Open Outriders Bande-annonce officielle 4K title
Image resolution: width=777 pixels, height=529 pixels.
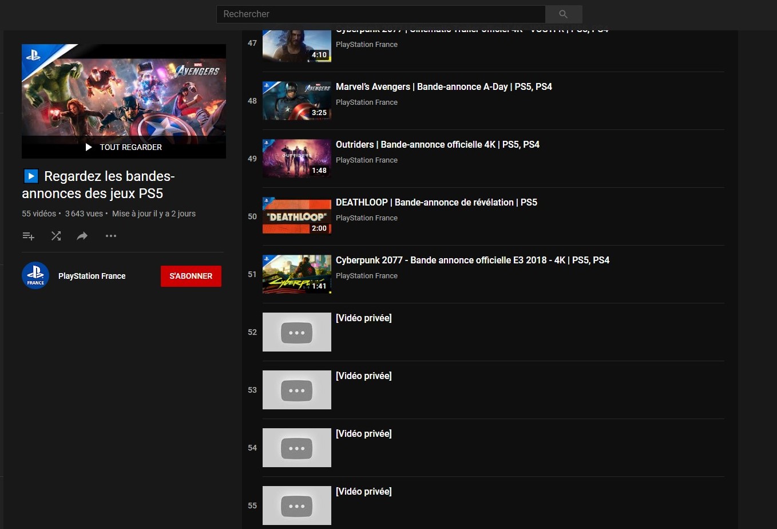pyautogui.click(x=438, y=144)
